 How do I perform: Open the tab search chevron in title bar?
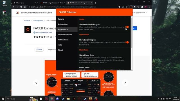pos(134,2)
